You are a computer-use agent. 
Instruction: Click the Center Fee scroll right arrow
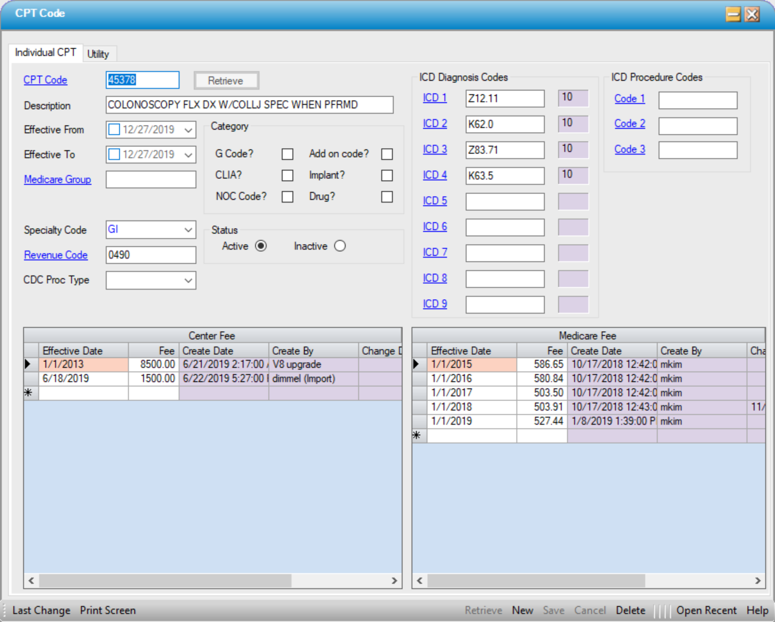tap(394, 581)
